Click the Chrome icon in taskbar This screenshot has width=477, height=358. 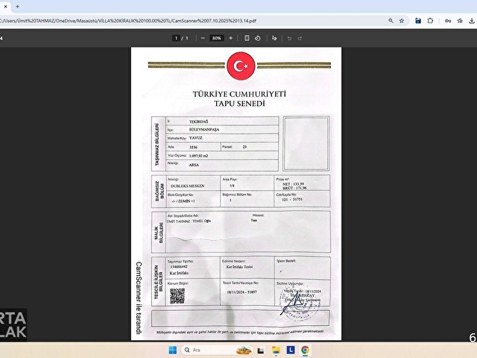click(305, 350)
